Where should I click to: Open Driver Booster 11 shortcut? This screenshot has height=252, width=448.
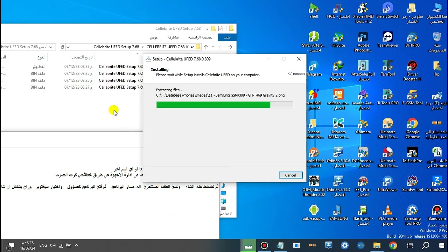[413, 71]
